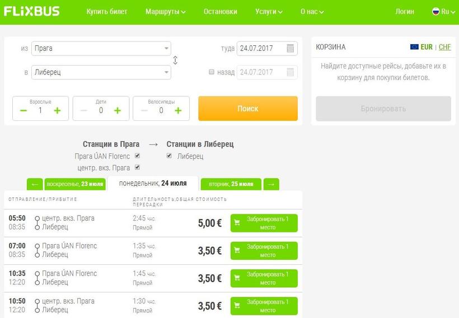Click the FlixBus logo
This screenshot has height=318, width=459.
[31, 11]
